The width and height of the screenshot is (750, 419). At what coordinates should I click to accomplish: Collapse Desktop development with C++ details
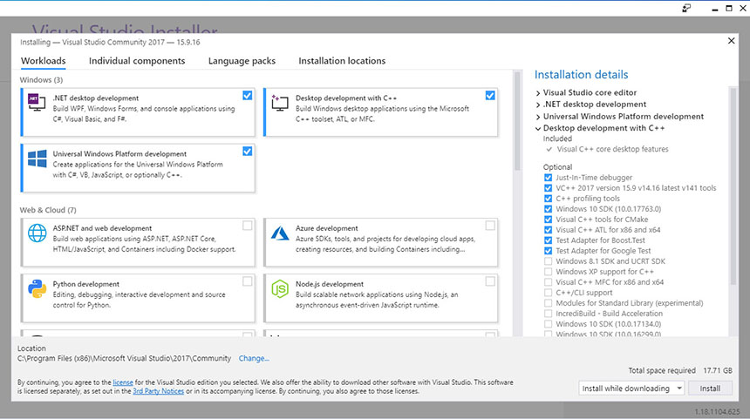pyautogui.click(x=538, y=129)
